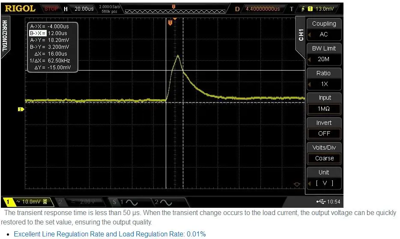Click the BW limit B icon beside 10.0mV
This screenshot has width=400, height=239.
click(45, 202)
